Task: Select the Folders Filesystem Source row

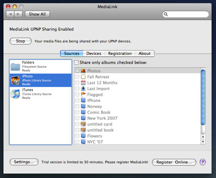Action: (40, 67)
